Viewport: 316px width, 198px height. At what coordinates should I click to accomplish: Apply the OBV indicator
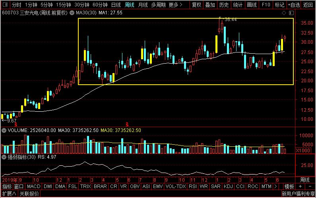135,186
